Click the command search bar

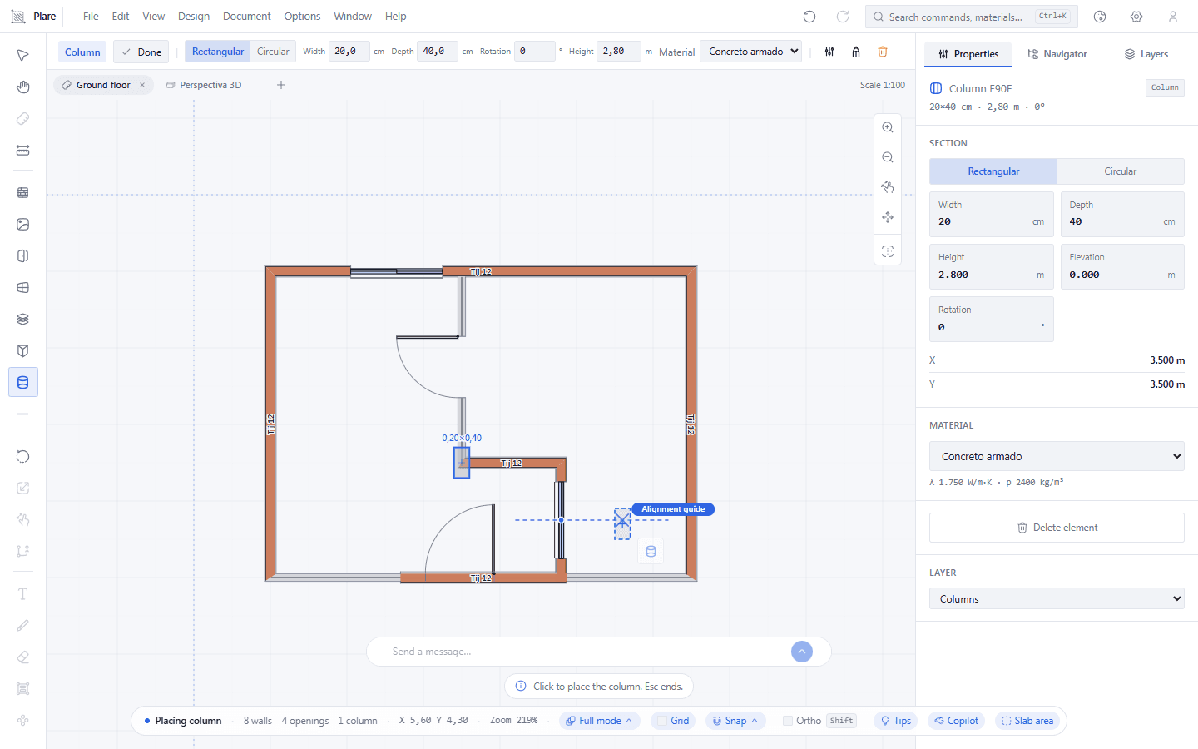point(971,17)
